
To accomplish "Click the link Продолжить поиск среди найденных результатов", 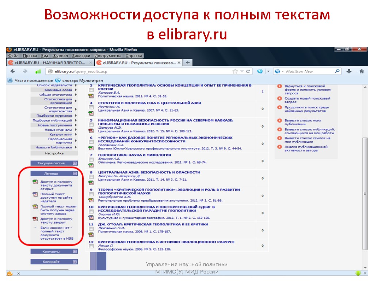I will (306, 109).
